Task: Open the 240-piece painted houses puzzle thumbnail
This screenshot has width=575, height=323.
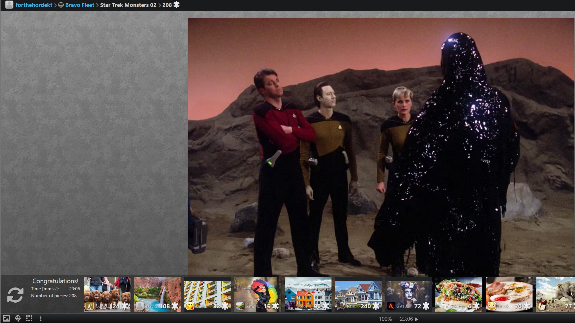Action: 358,294
